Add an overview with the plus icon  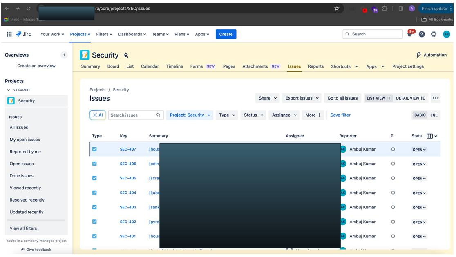[x=64, y=55]
